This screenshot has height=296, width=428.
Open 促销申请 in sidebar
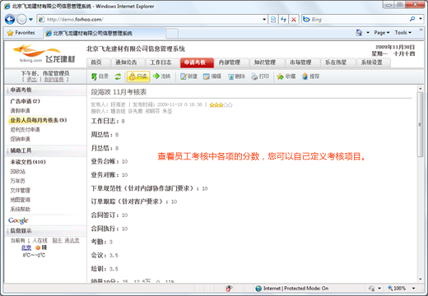(20, 139)
